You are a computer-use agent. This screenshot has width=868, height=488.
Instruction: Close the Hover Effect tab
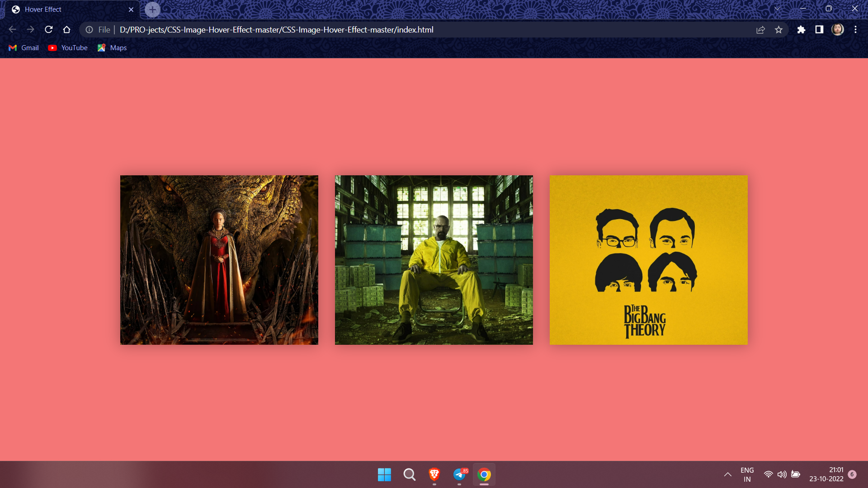tap(131, 9)
